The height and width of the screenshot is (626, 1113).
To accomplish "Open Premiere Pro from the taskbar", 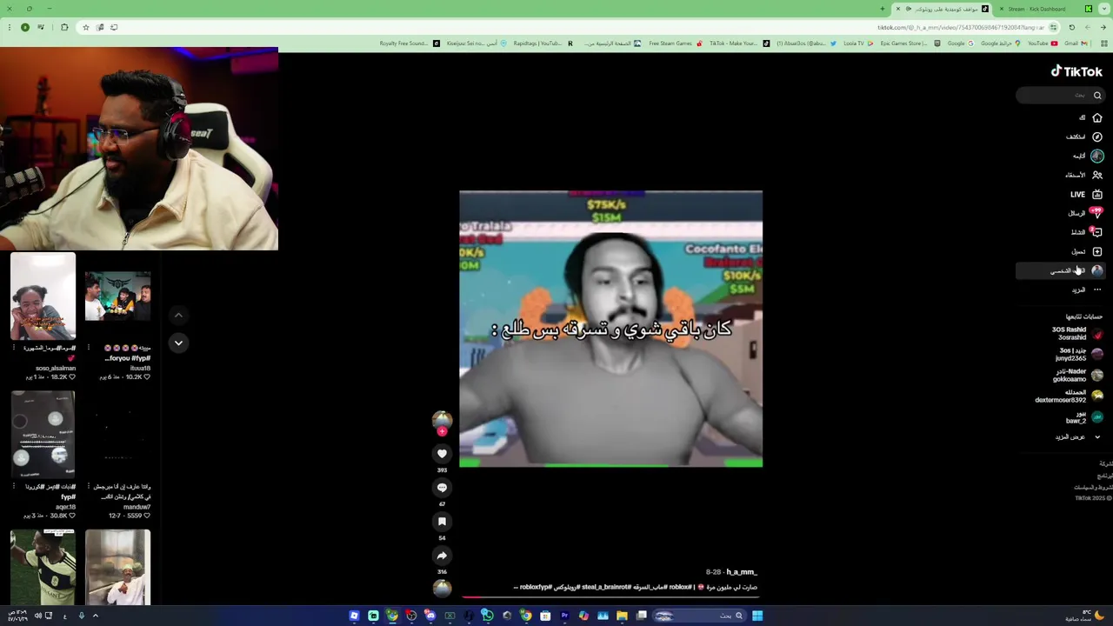I will pos(564,616).
